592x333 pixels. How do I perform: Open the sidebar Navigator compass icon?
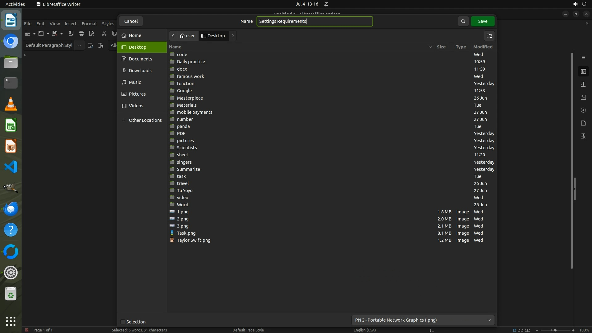(583, 110)
